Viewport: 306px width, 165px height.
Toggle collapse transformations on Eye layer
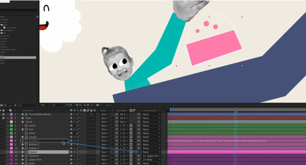[75, 129]
